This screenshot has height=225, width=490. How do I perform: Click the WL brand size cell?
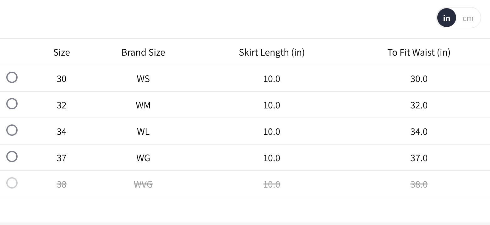(x=143, y=131)
